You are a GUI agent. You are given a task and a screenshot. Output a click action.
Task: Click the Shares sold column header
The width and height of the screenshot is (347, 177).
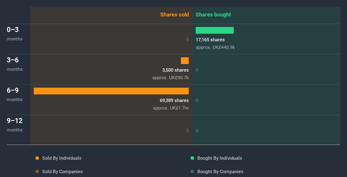[x=175, y=15]
